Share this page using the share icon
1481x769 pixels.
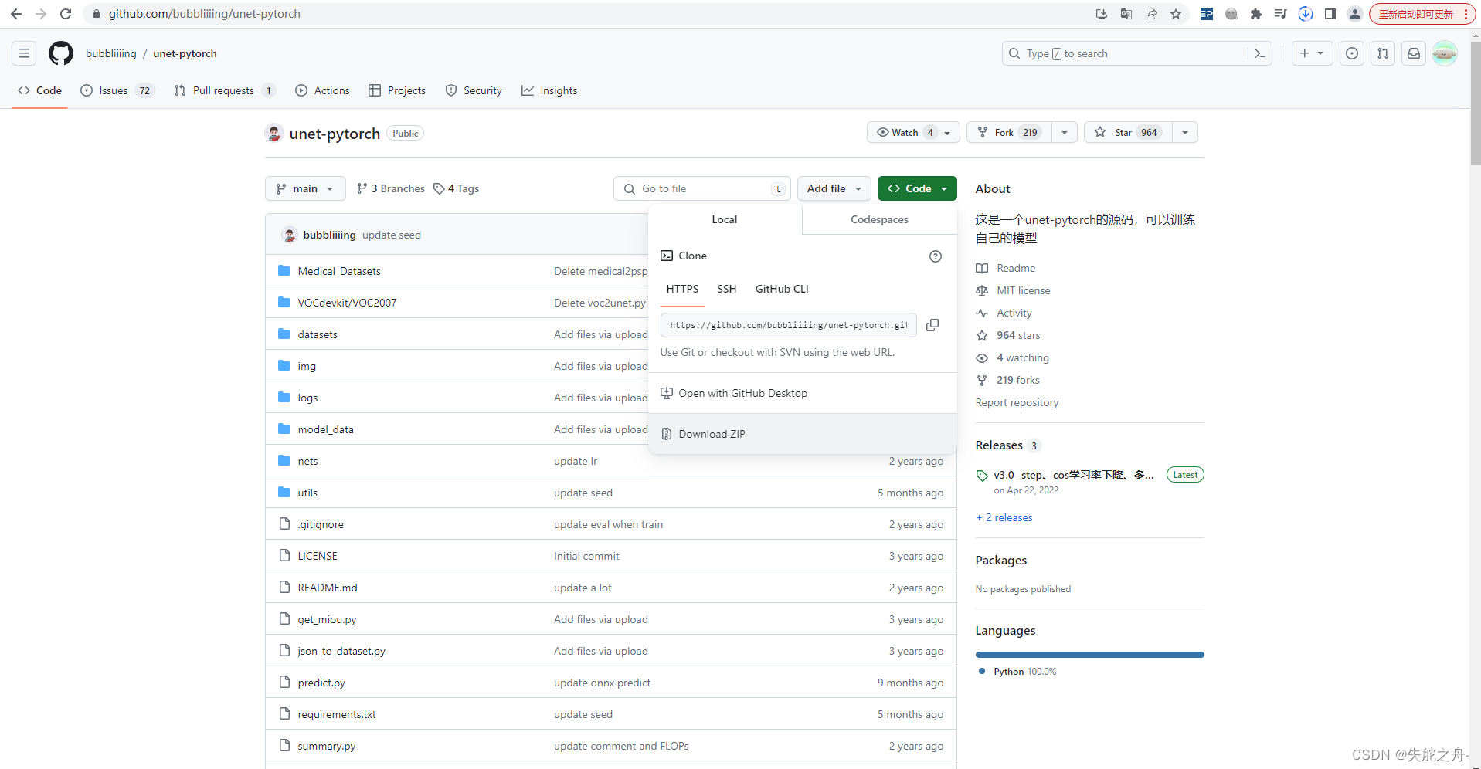click(1151, 14)
